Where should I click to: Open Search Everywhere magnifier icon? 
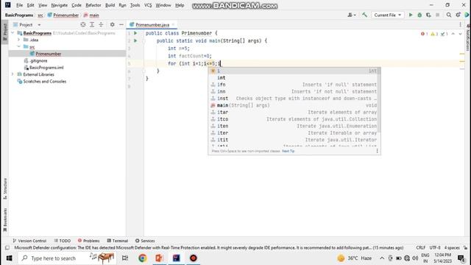point(449,15)
